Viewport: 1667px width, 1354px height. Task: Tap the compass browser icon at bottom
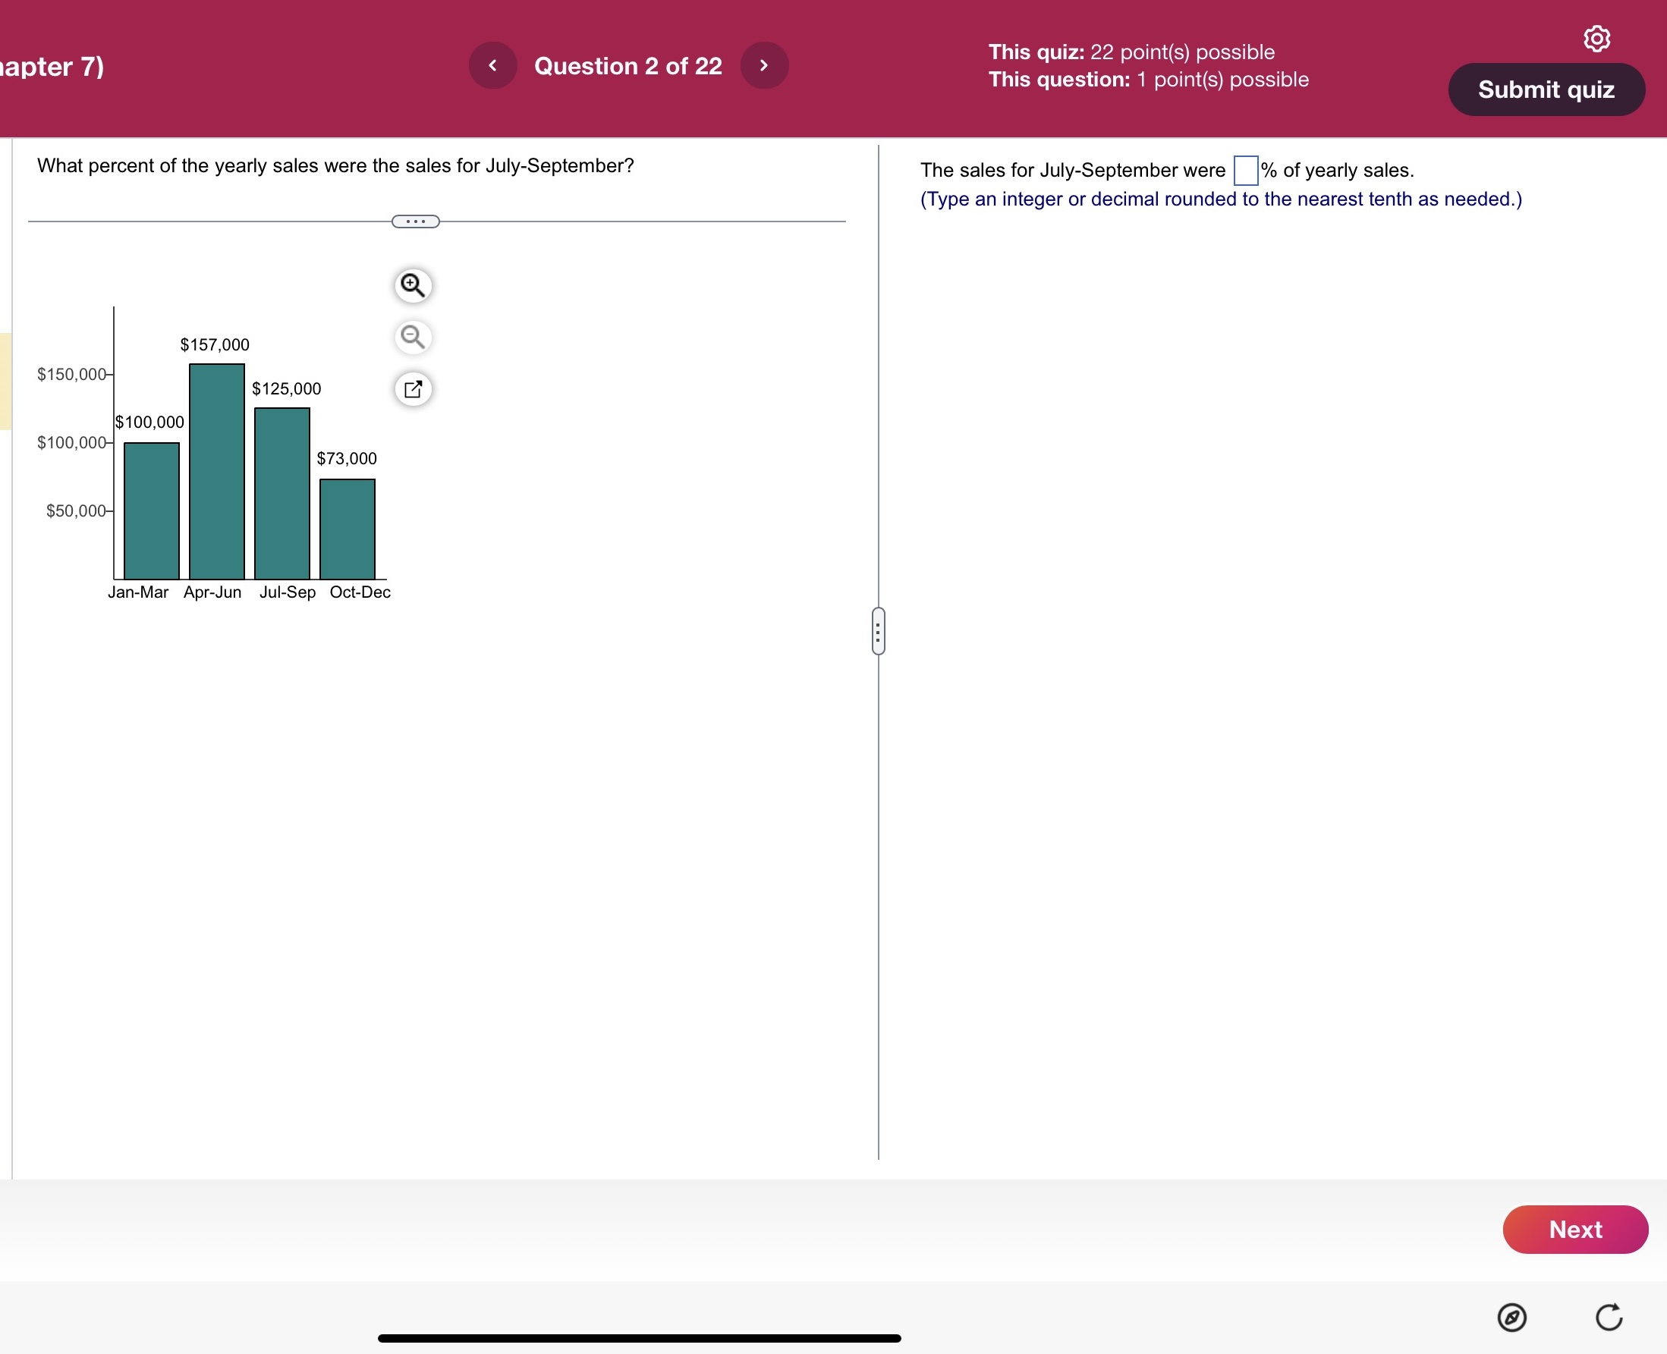(x=1511, y=1318)
